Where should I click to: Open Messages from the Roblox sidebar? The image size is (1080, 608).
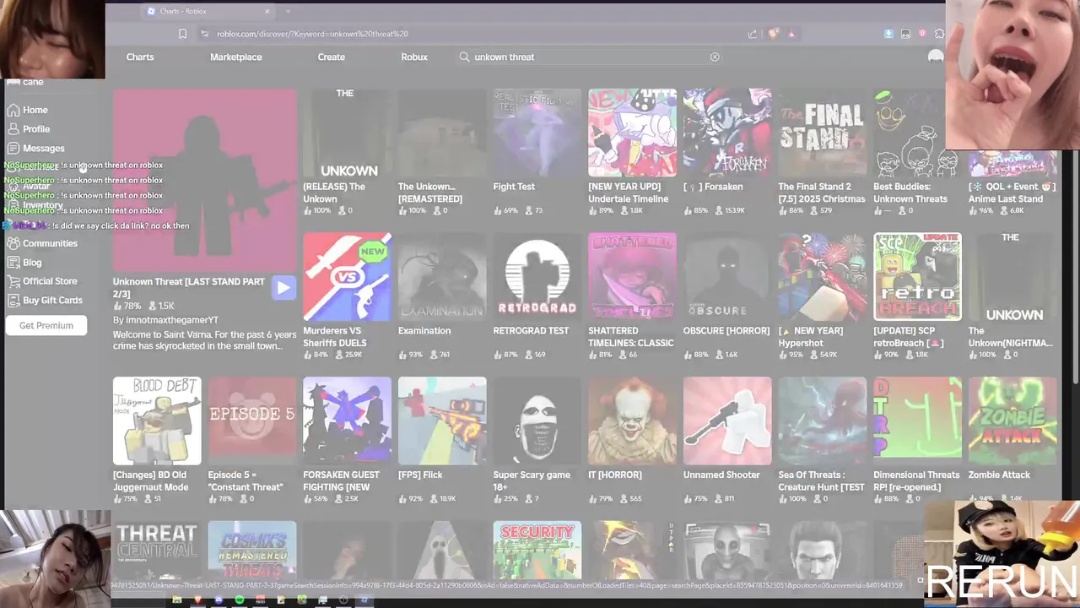click(35, 149)
